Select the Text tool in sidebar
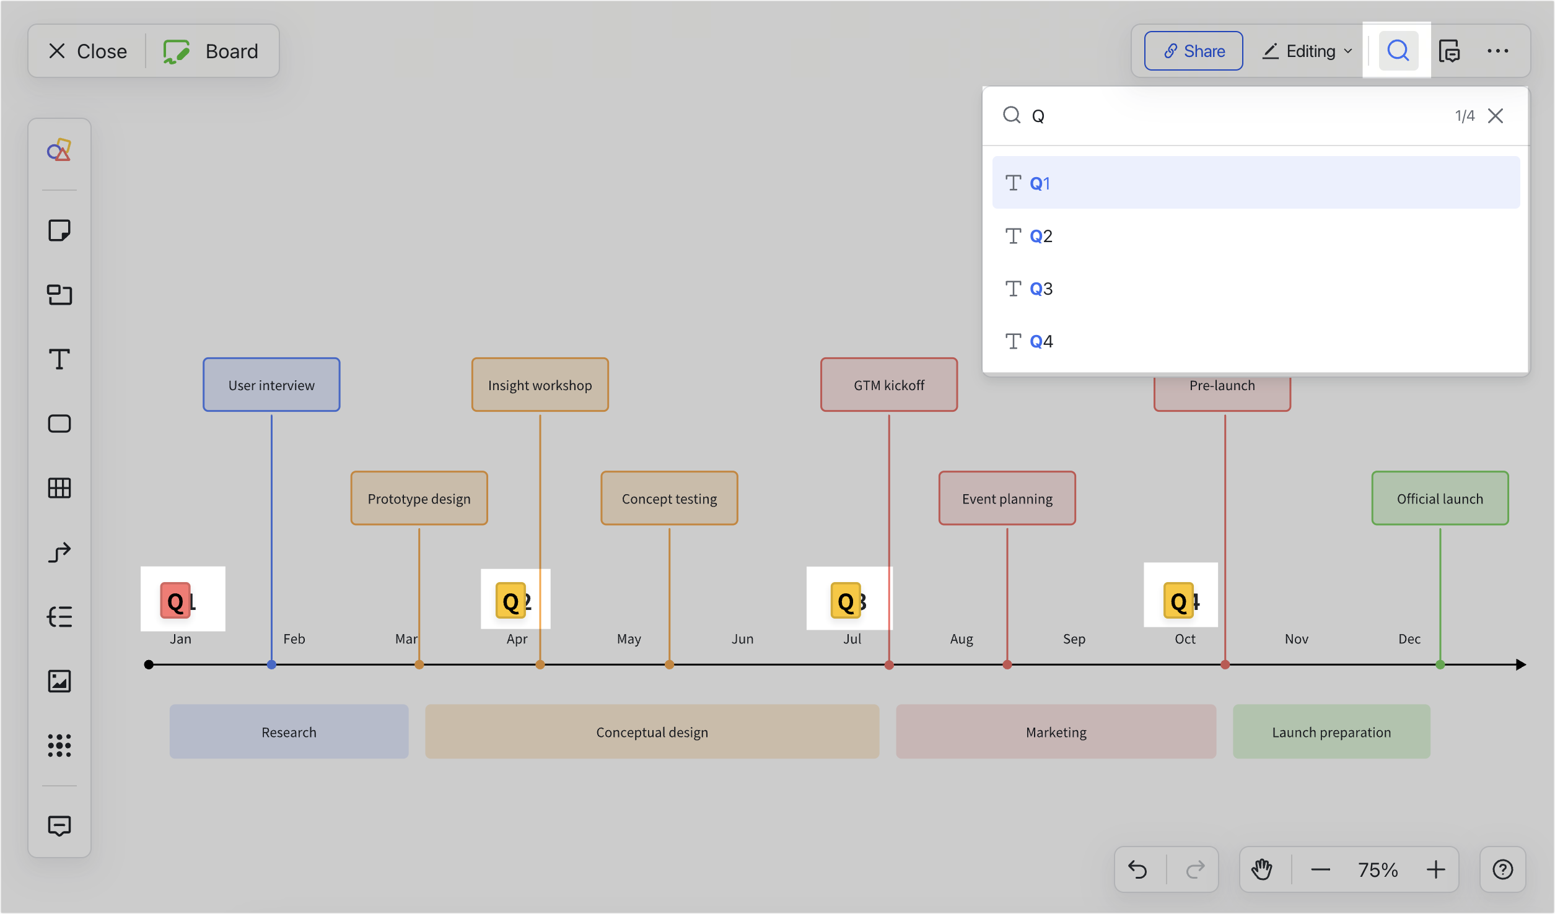The width and height of the screenshot is (1555, 914). pyautogui.click(x=59, y=359)
